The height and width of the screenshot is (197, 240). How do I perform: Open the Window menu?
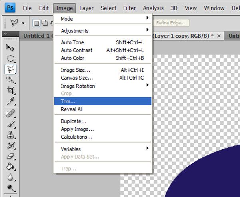click(x=214, y=8)
